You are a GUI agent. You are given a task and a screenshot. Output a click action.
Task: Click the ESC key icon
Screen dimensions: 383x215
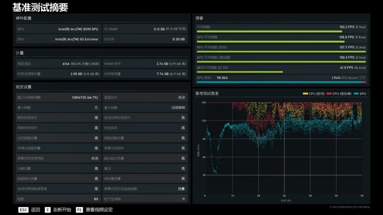coord(23,210)
